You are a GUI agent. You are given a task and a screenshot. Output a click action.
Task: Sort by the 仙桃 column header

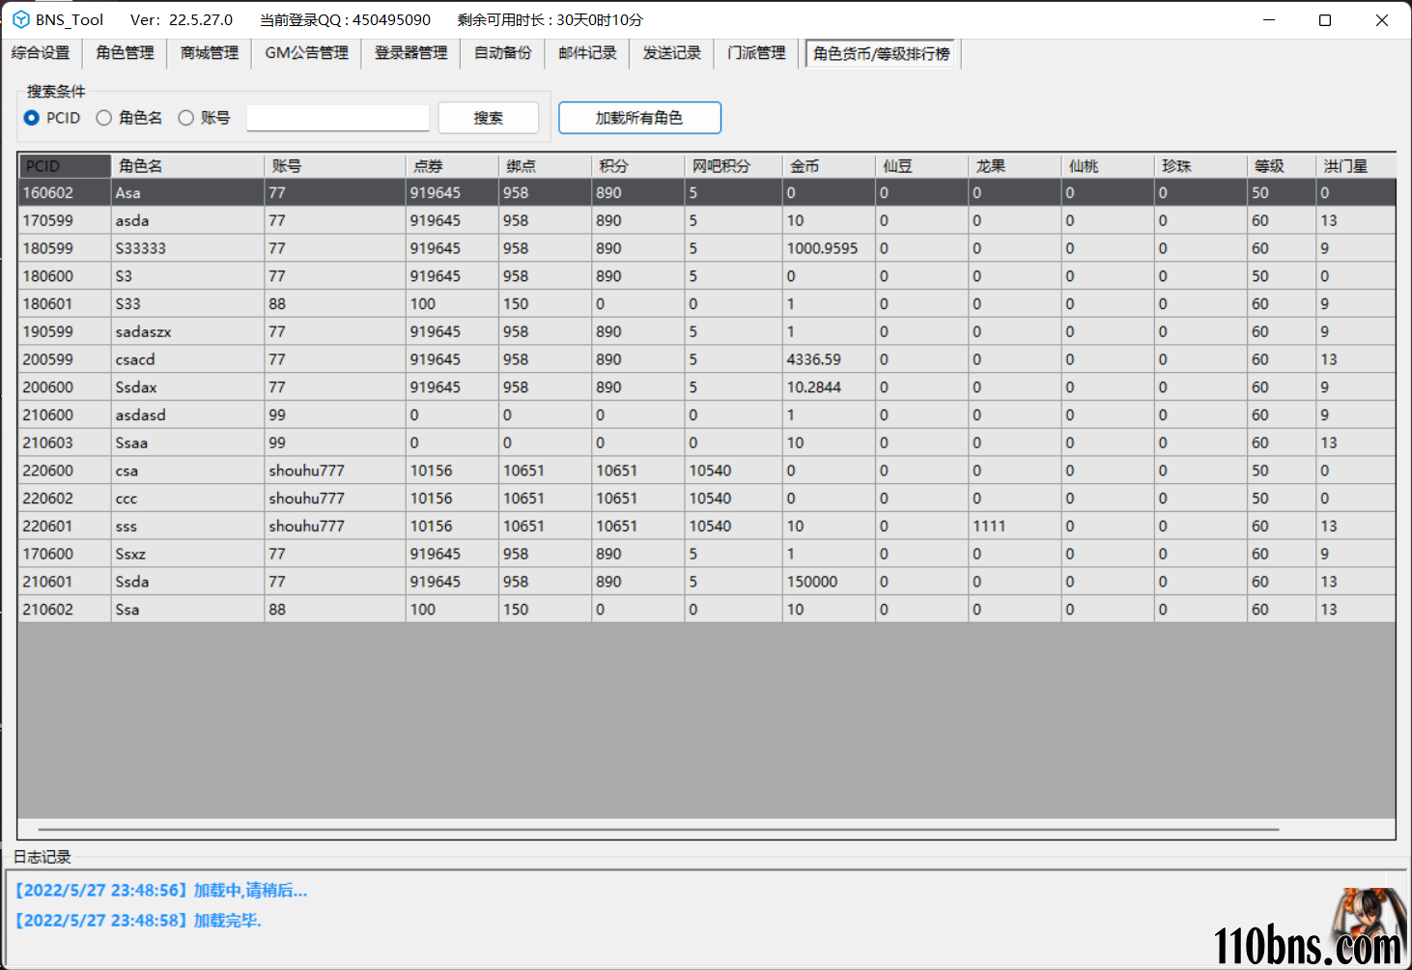click(x=1108, y=166)
